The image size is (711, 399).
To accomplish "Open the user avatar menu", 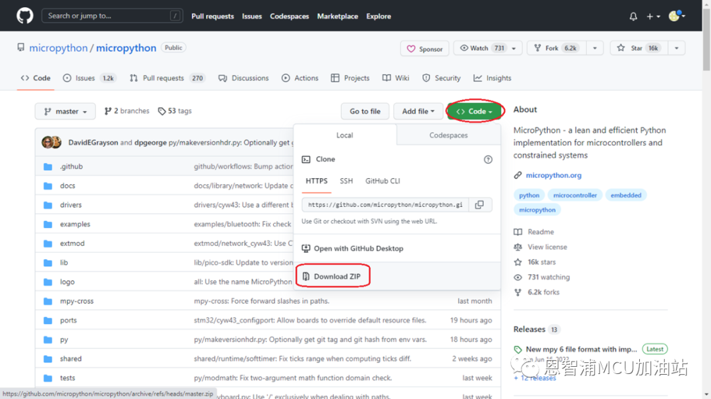I will pyautogui.click(x=677, y=16).
